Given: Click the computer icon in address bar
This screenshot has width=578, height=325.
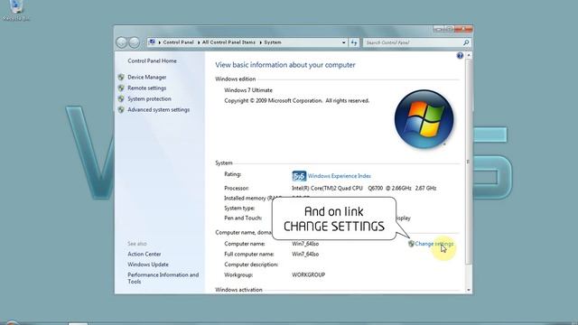Looking at the screenshot, I should (152, 42).
